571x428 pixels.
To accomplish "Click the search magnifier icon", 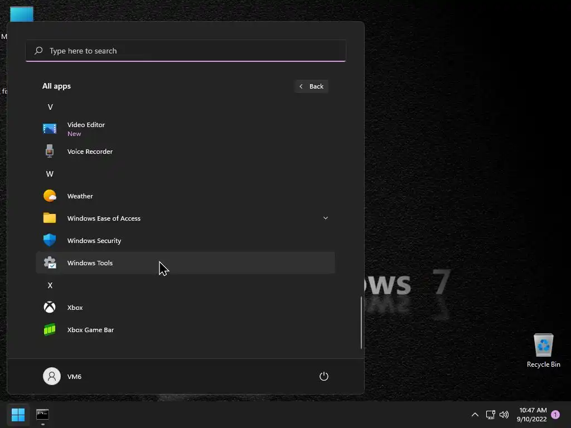I will point(38,51).
